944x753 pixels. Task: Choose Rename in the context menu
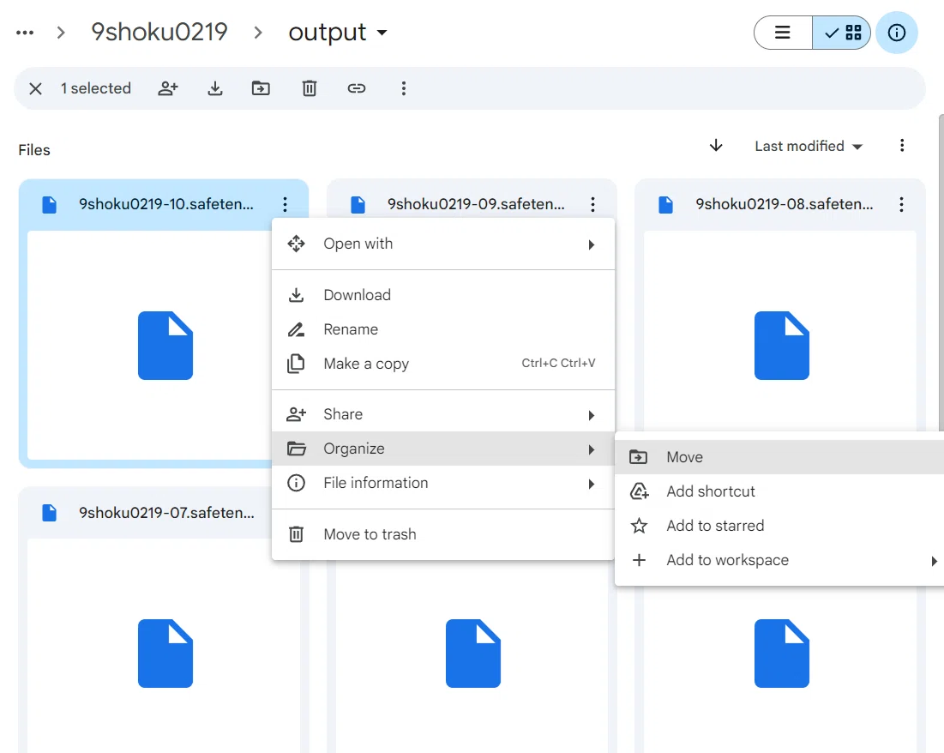pos(443,329)
